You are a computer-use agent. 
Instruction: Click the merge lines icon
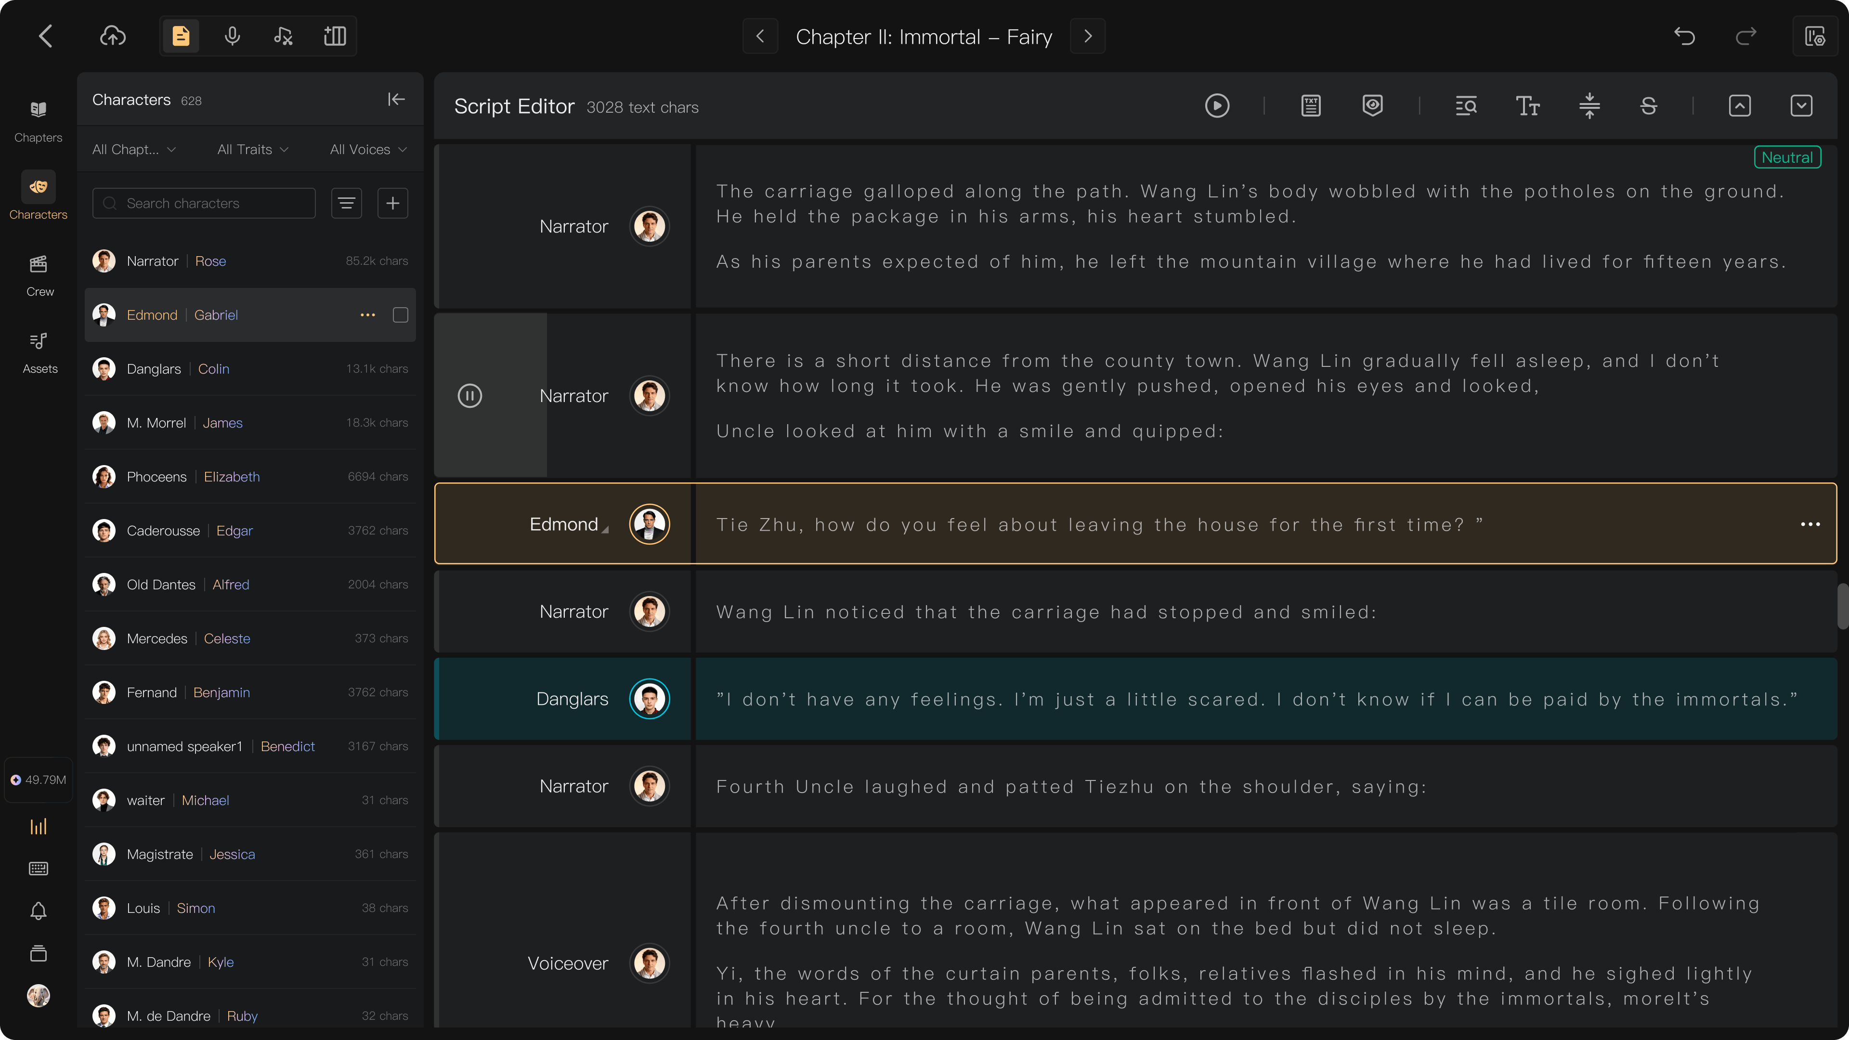coord(1589,106)
